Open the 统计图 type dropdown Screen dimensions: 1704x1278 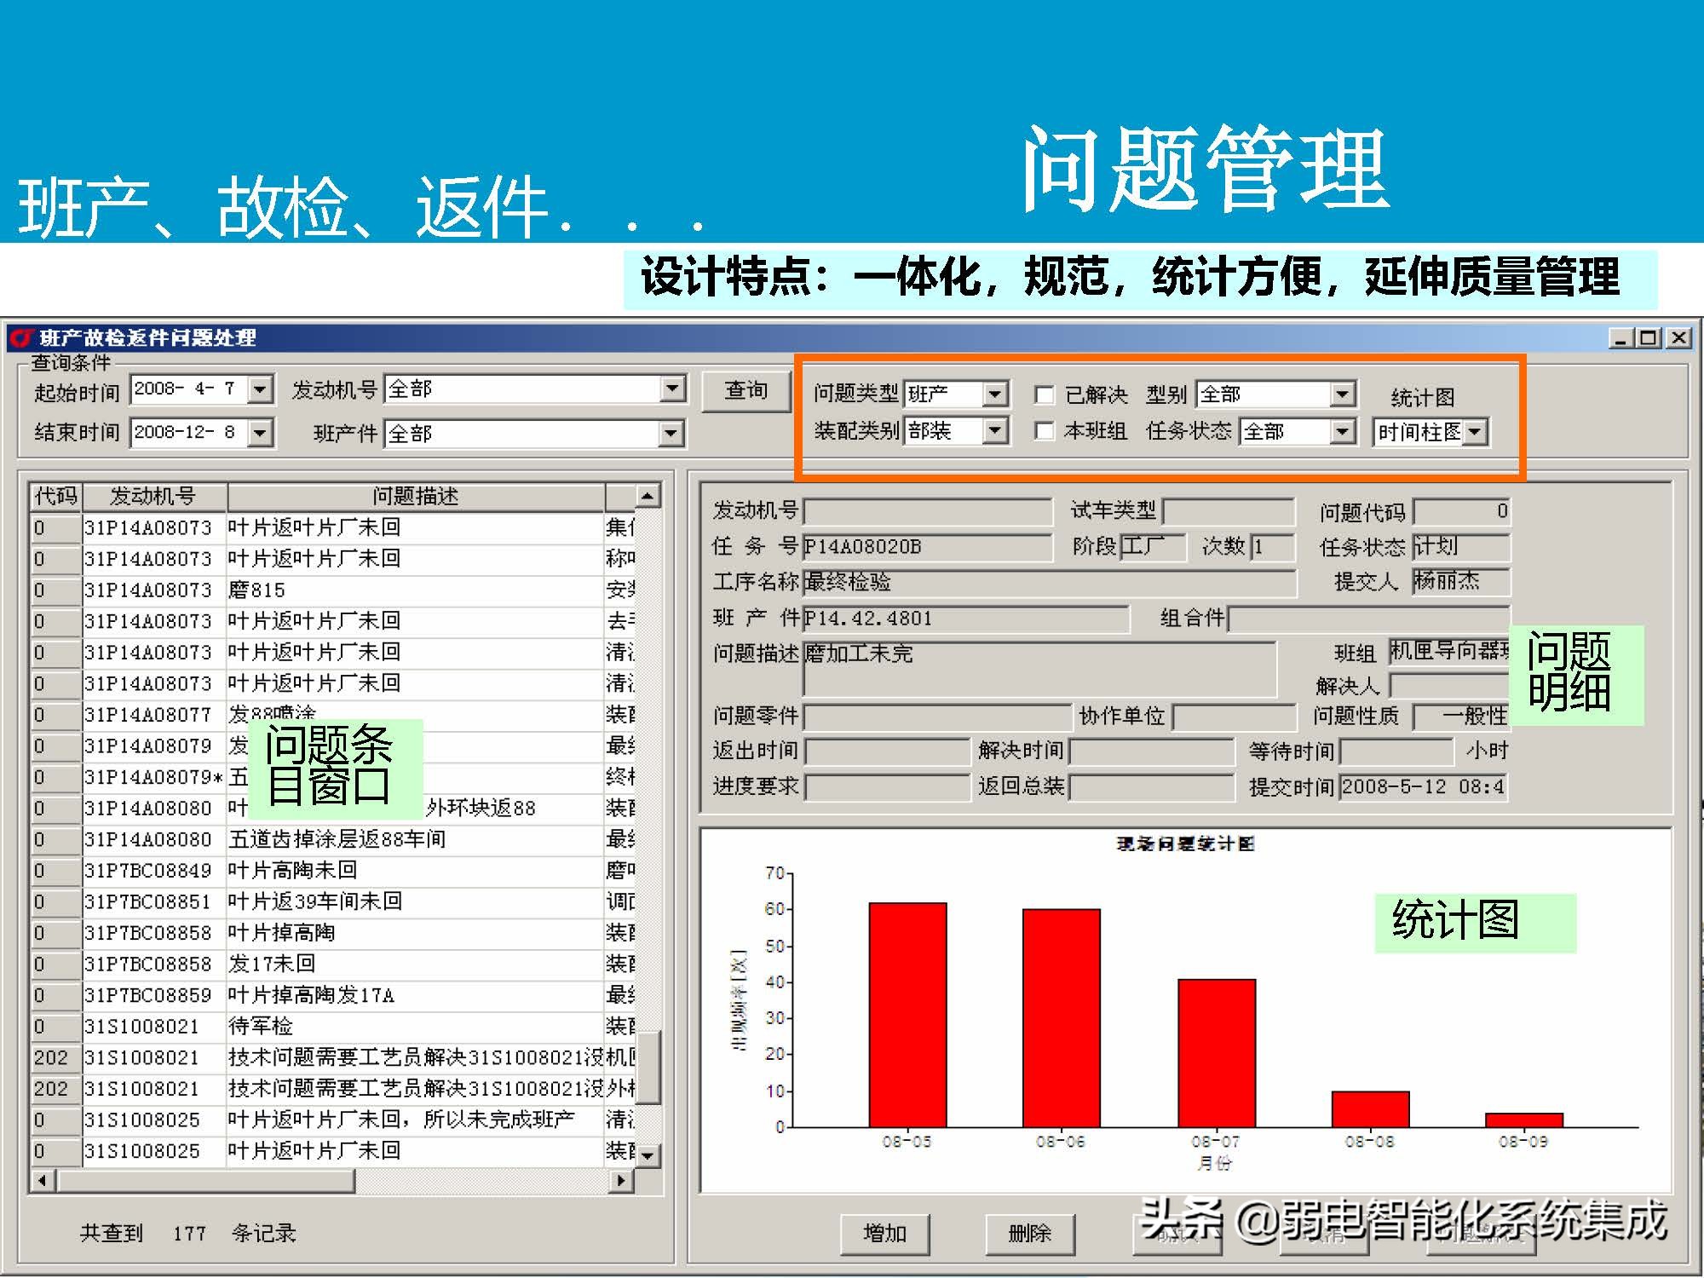pos(1477,432)
